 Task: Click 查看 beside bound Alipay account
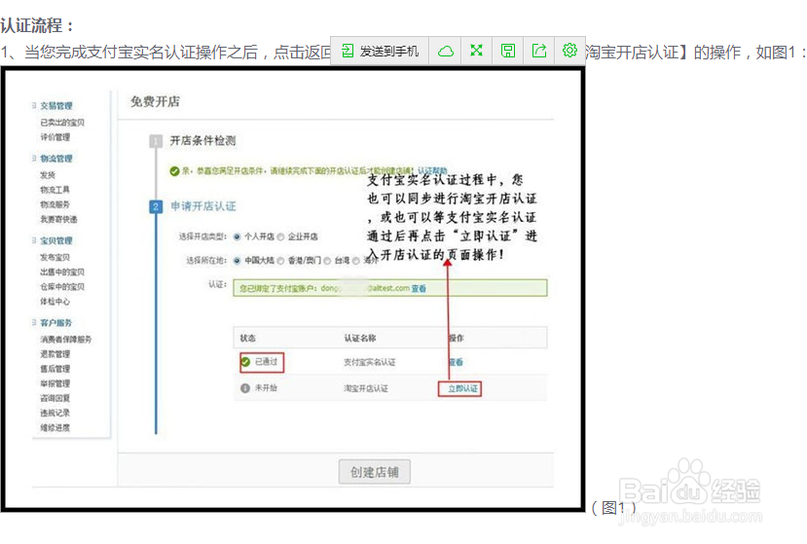click(419, 288)
